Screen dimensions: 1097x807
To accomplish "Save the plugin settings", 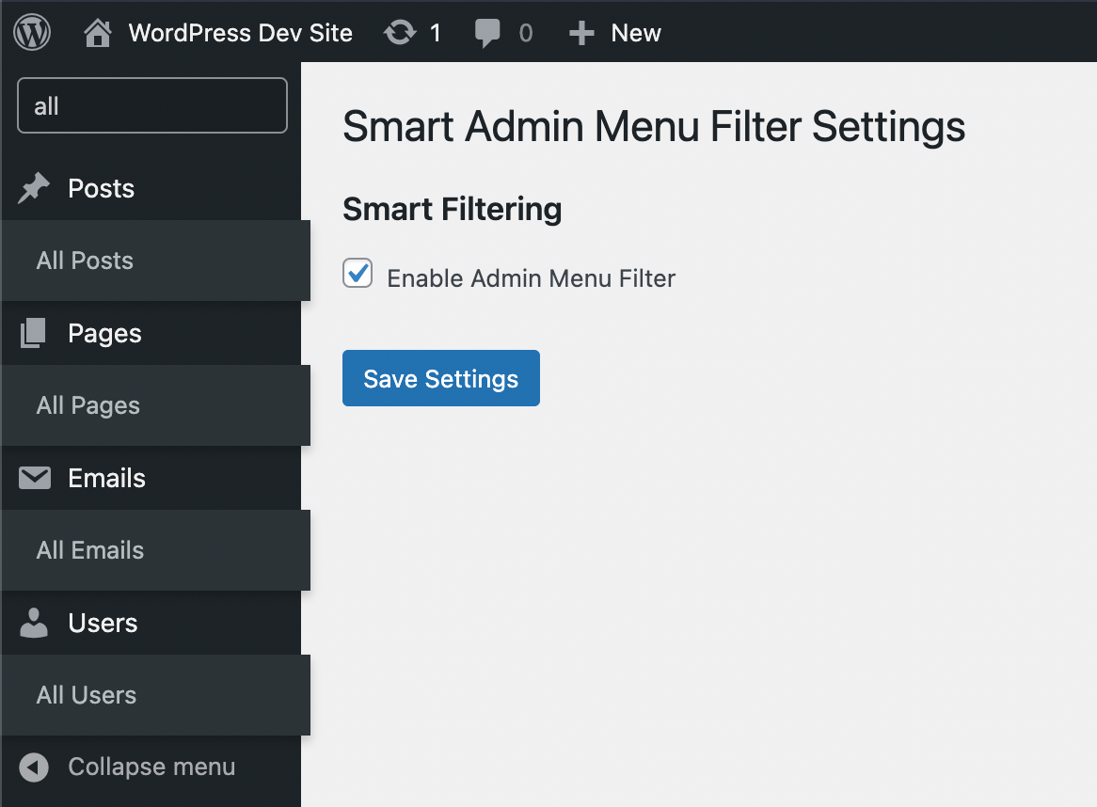I will (x=440, y=378).
